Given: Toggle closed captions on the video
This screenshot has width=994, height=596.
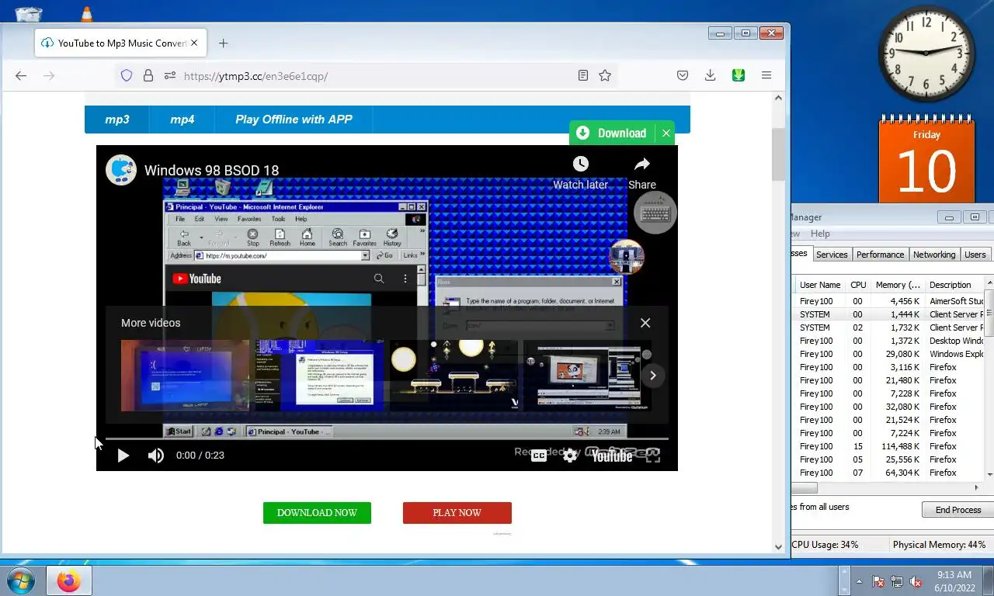Looking at the screenshot, I should click(x=538, y=456).
